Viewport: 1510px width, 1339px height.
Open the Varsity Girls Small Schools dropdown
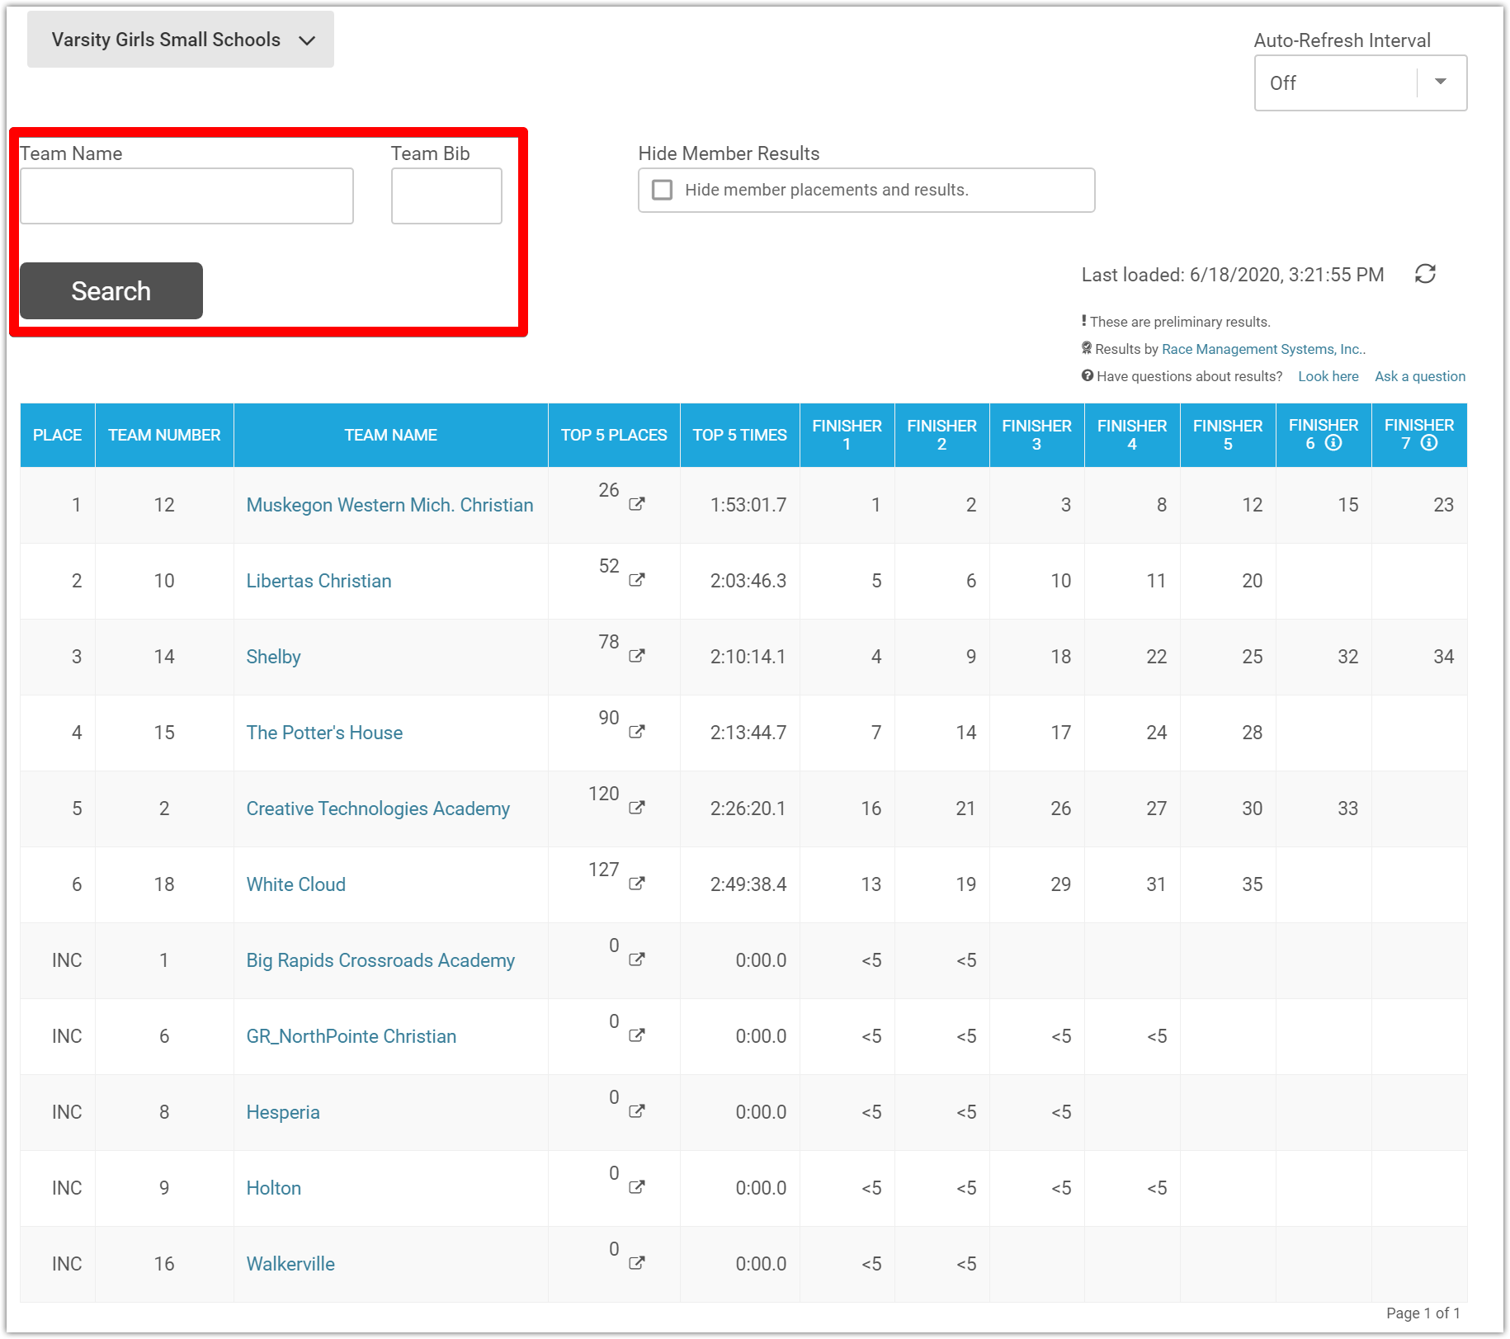(x=181, y=40)
